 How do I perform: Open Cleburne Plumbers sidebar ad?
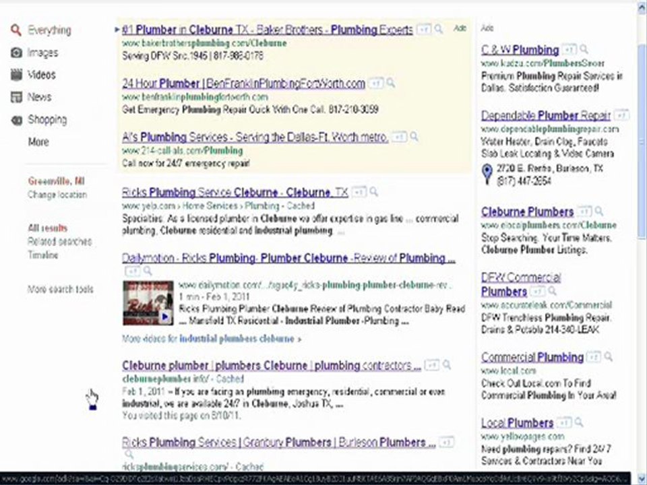coord(527,212)
